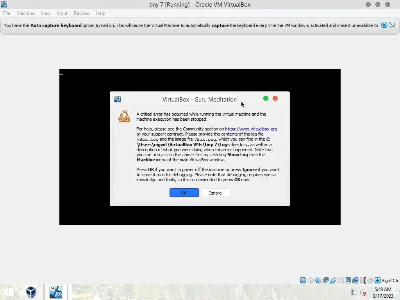This screenshot has width=400, height=300.
Task: Click the main window VirtualBox title icon
Action: pos(4,4)
